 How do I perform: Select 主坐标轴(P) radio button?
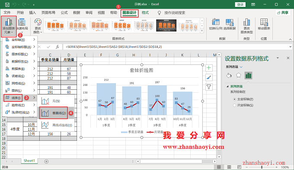[234, 99]
